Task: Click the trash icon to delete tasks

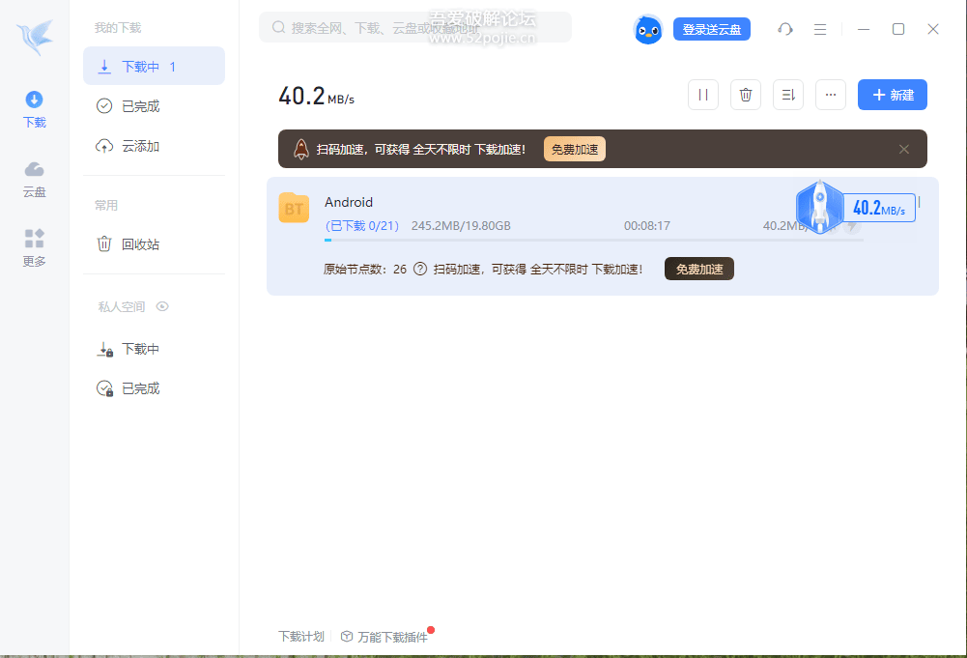Action: tap(745, 94)
